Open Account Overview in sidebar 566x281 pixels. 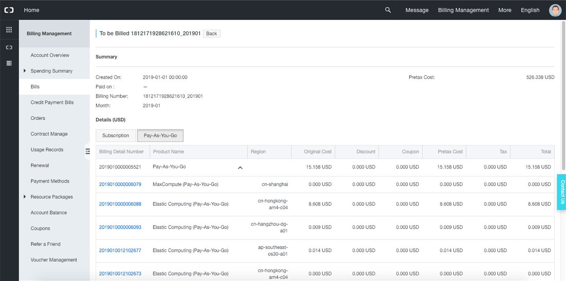pyautogui.click(x=50, y=55)
